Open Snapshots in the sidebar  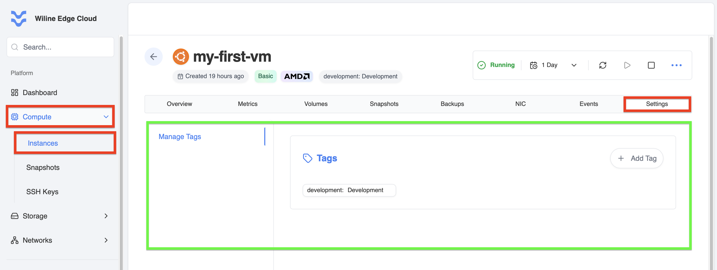(x=43, y=167)
